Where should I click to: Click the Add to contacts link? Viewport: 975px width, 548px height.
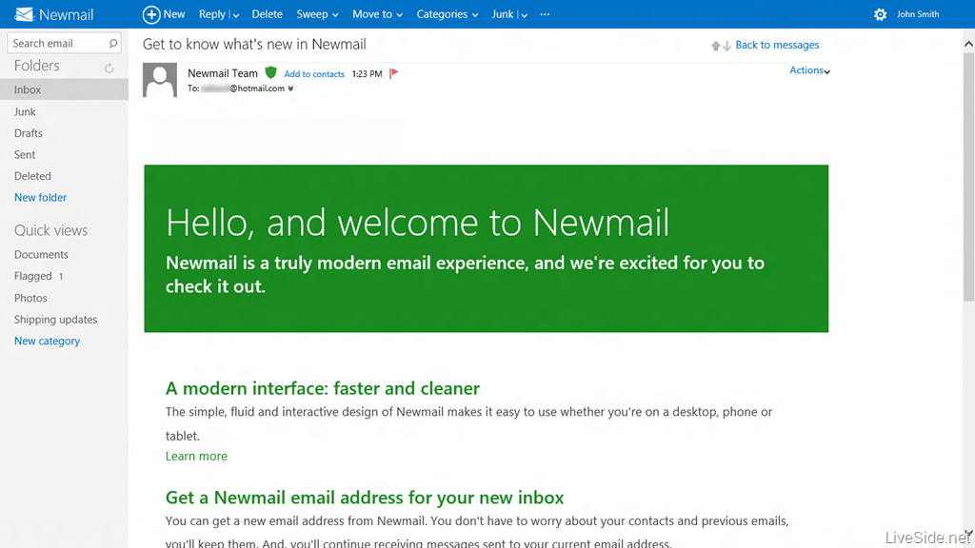(x=314, y=74)
